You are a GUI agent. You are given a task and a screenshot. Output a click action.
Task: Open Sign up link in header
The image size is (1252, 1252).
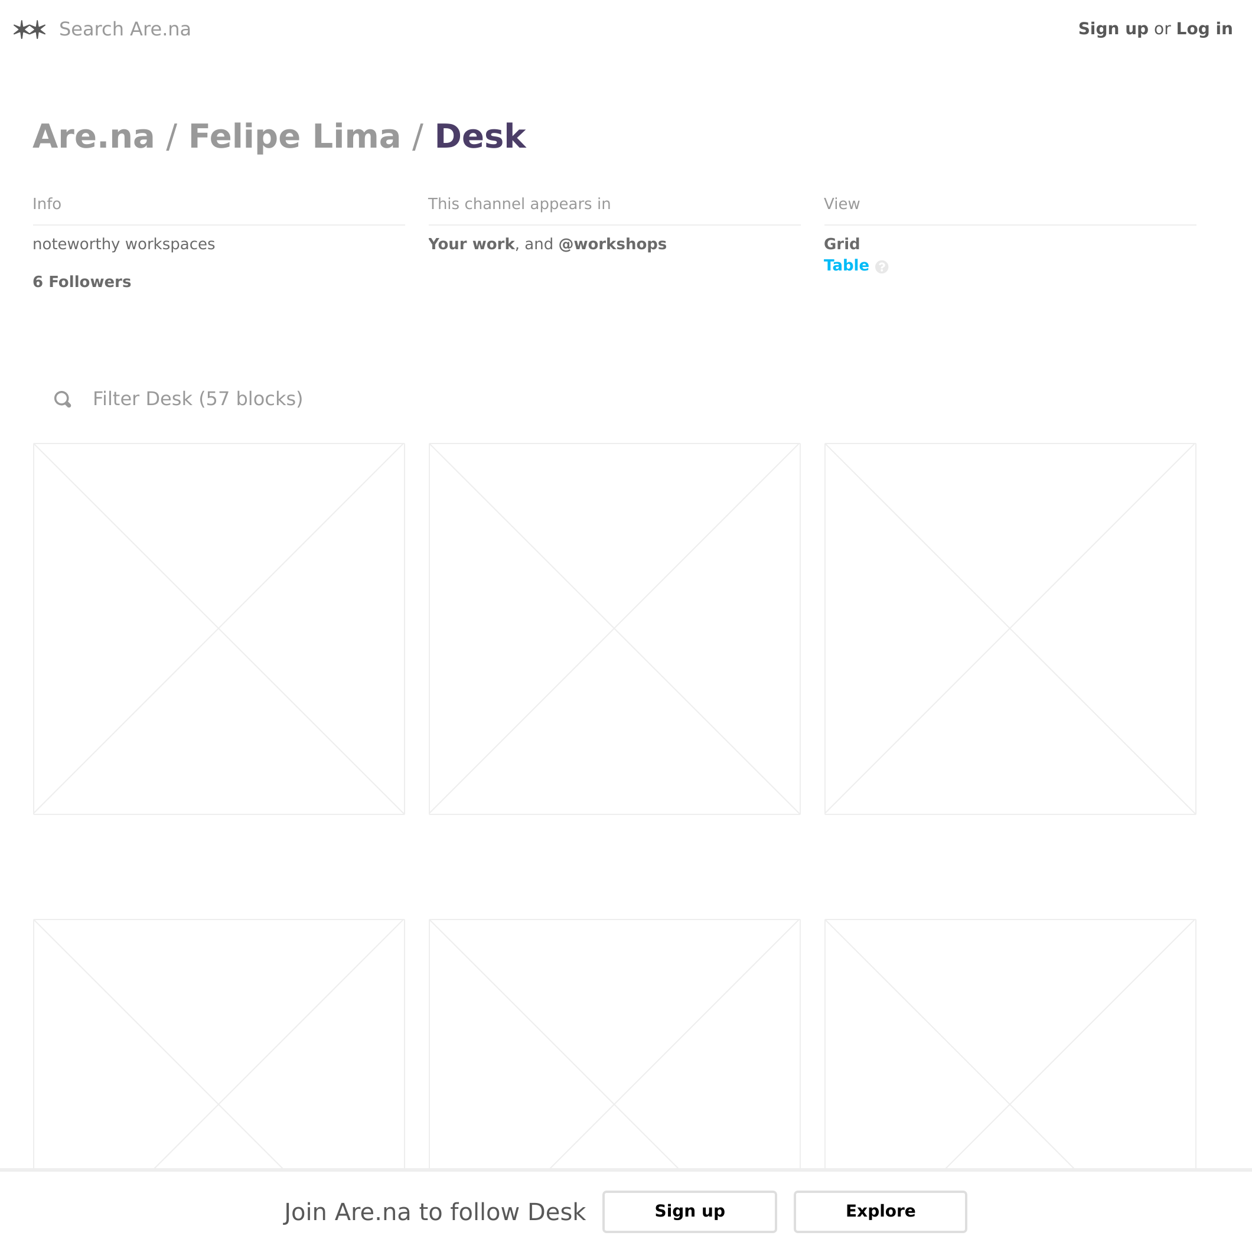1113,29
